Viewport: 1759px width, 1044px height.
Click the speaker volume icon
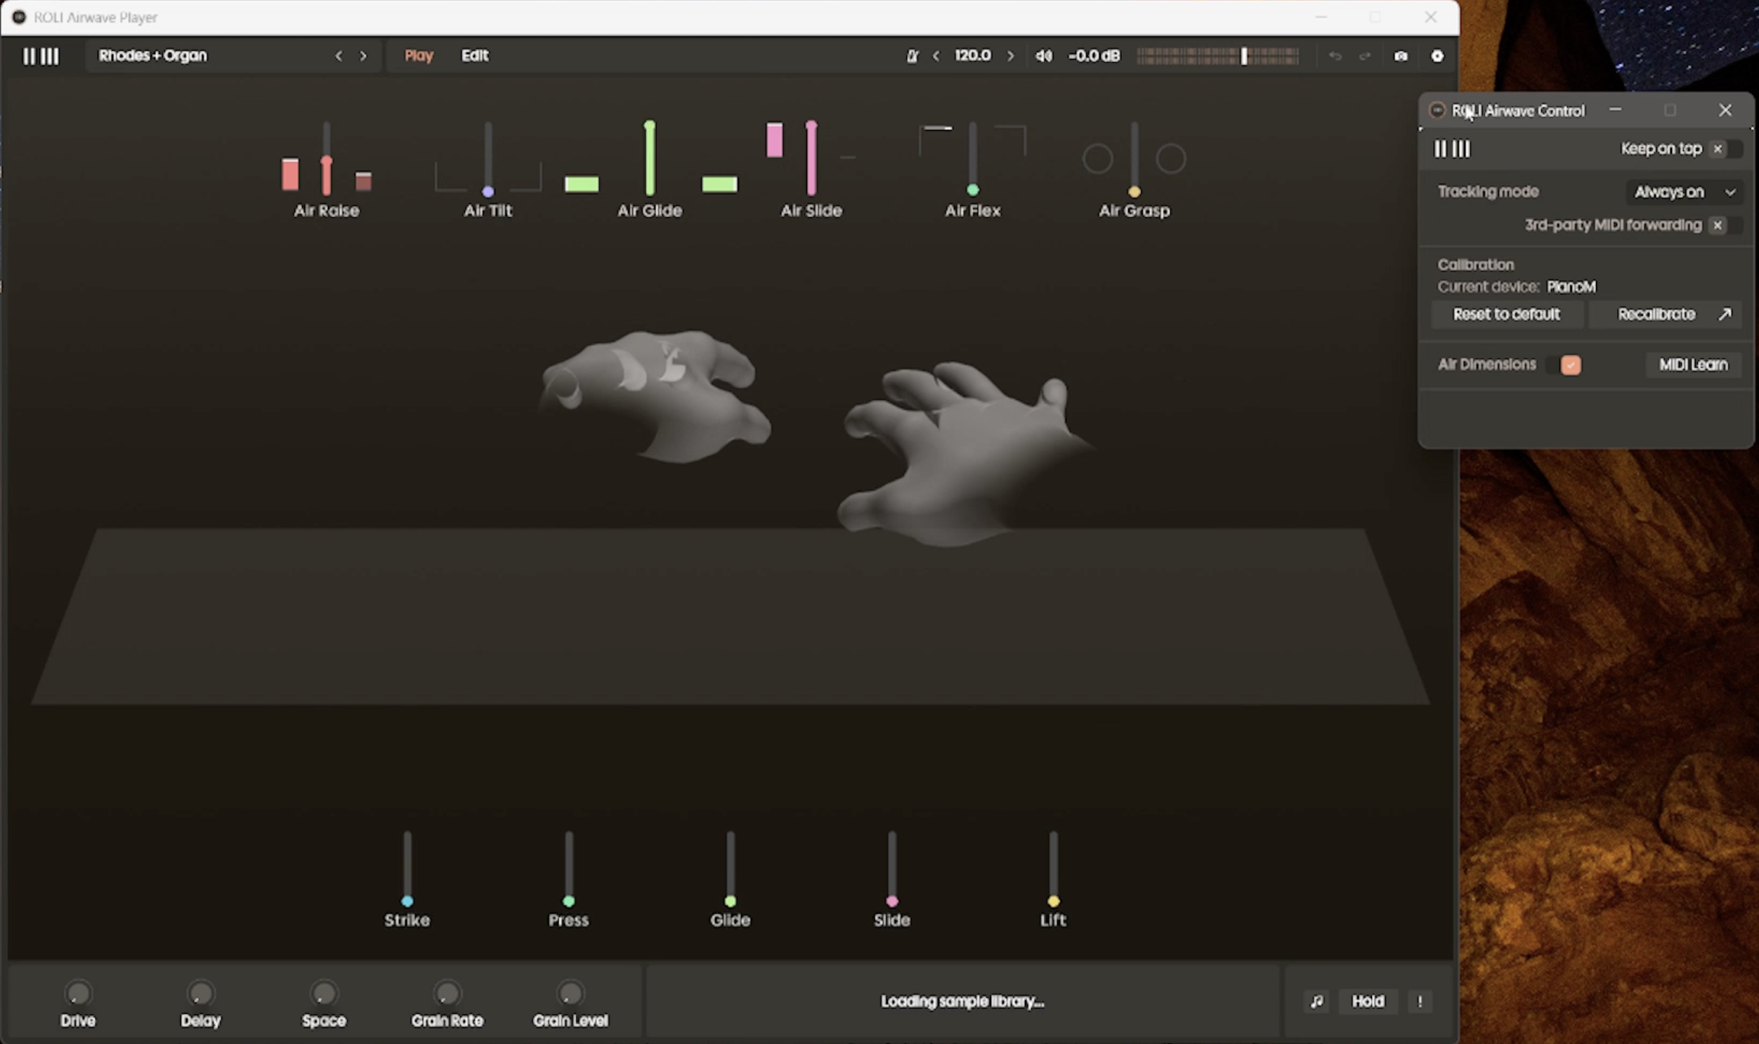click(1044, 56)
